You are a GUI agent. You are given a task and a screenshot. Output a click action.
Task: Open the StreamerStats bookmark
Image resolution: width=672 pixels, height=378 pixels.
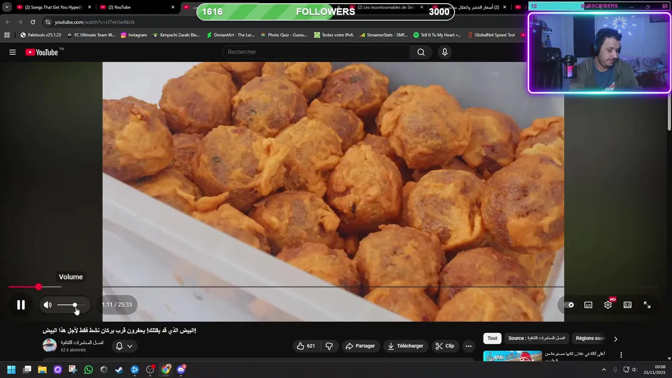coord(383,35)
